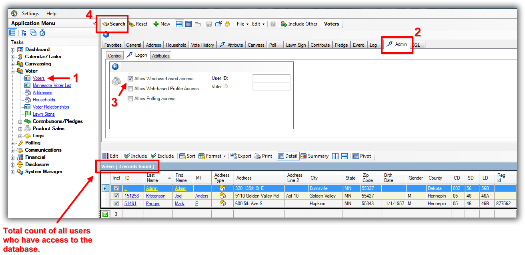The width and height of the screenshot is (525, 255).
Task: Click the green Excel icon in grid footer
Action: pyautogui.click(x=105, y=214)
